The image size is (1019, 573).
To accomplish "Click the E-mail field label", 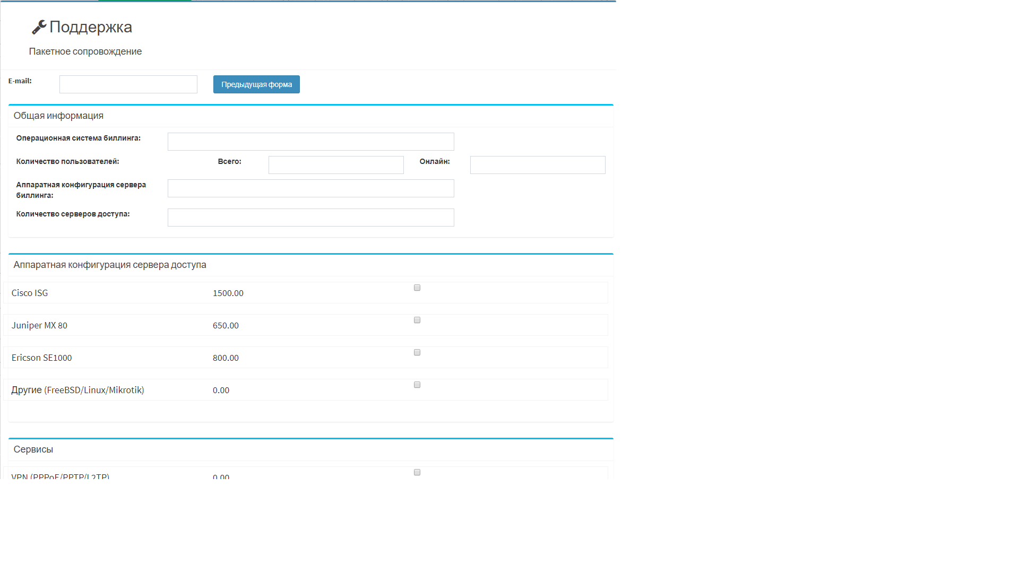I will (x=20, y=81).
